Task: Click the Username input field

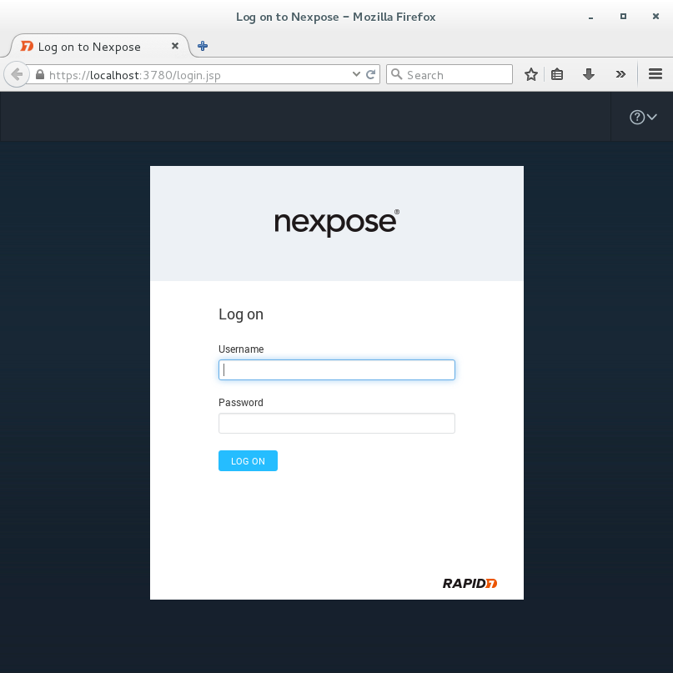Action: click(337, 369)
